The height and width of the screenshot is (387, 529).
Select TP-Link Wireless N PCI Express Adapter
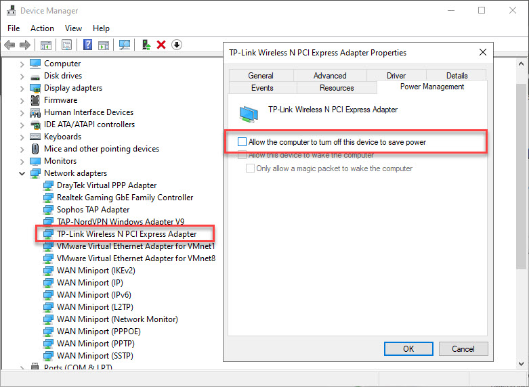click(x=127, y=234)
